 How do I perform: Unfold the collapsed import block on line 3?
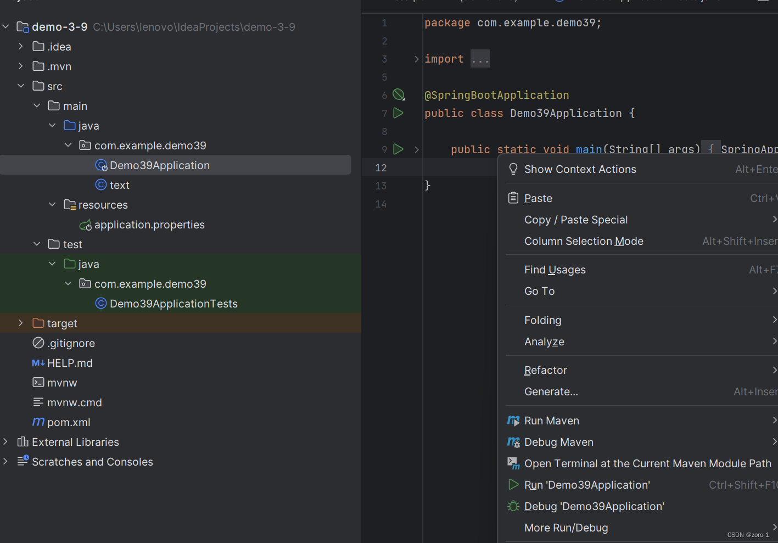point(417,59)
